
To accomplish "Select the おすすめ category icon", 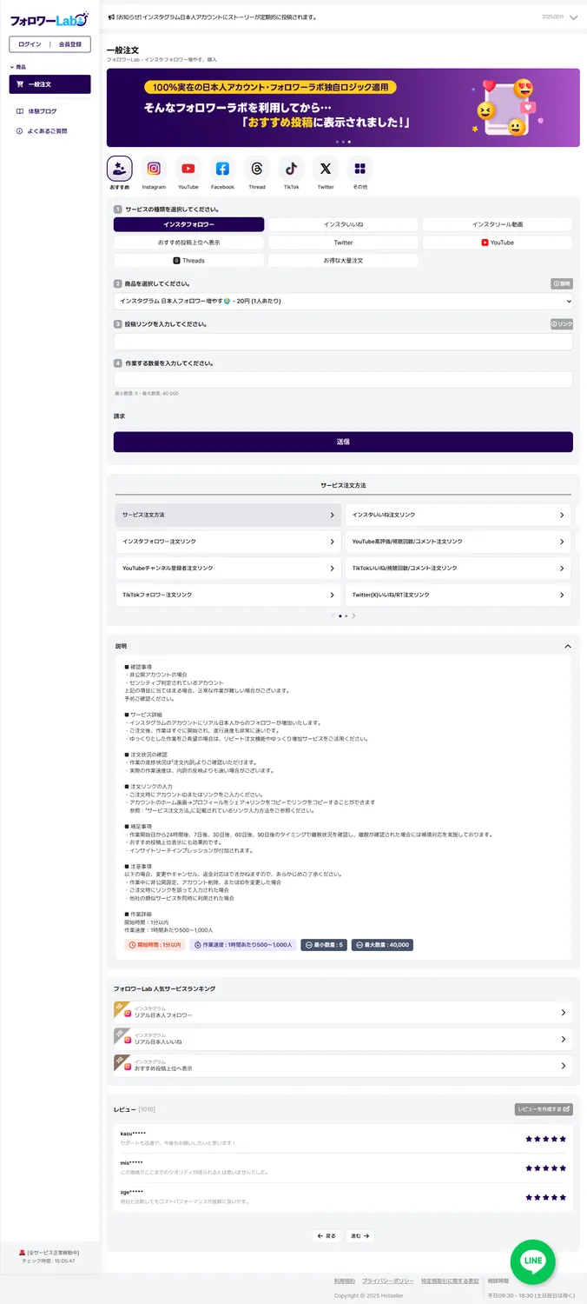I will 119,169.
